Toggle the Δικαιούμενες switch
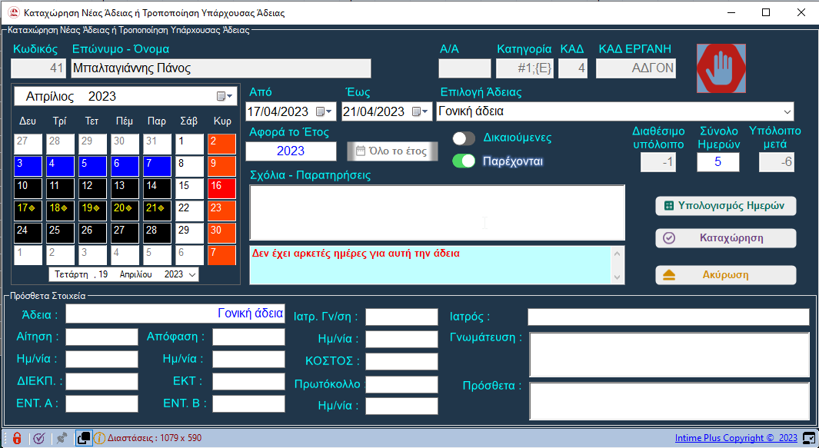This screenshot has height=448, width=819. 464,138
